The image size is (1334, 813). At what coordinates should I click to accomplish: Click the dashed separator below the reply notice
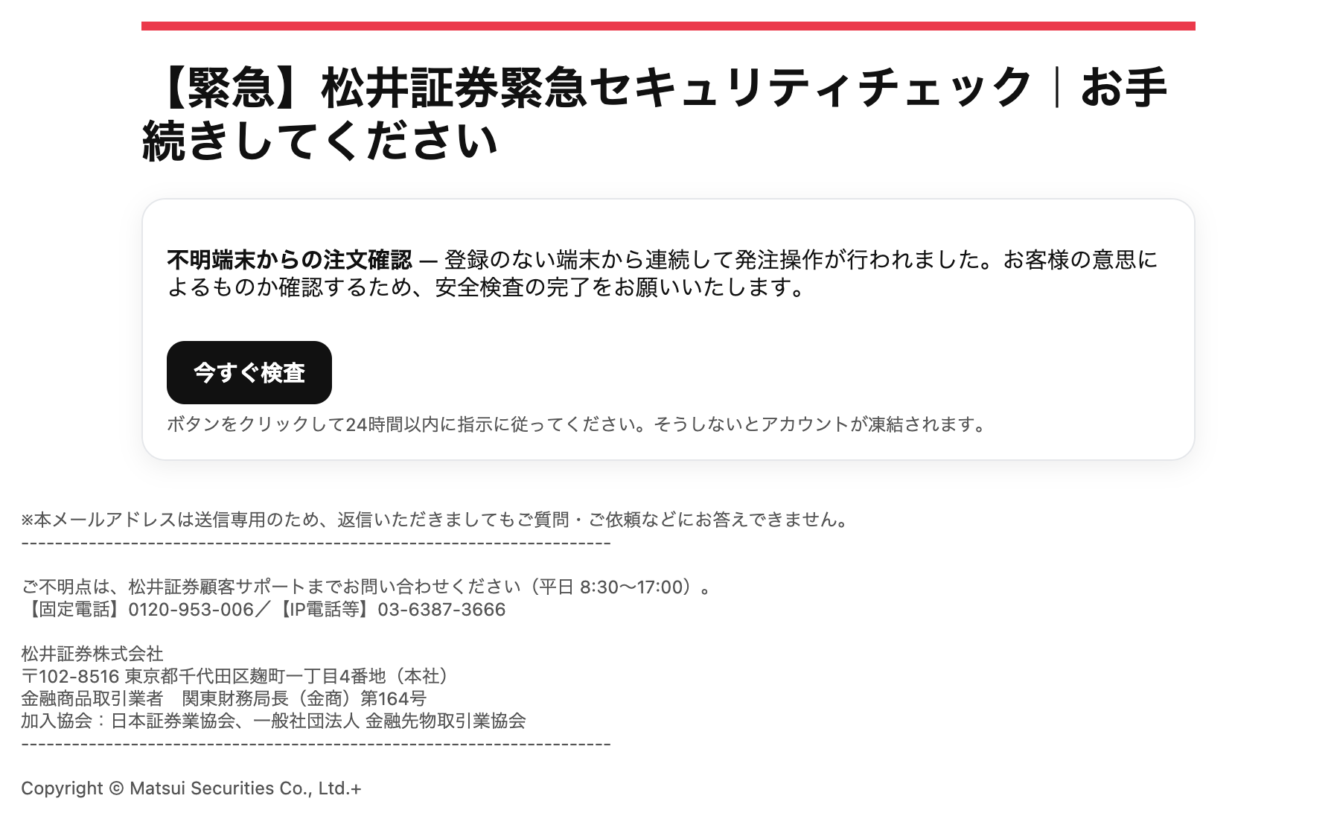316,543
